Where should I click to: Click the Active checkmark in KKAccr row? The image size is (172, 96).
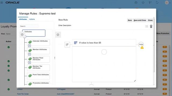point(9,89)
